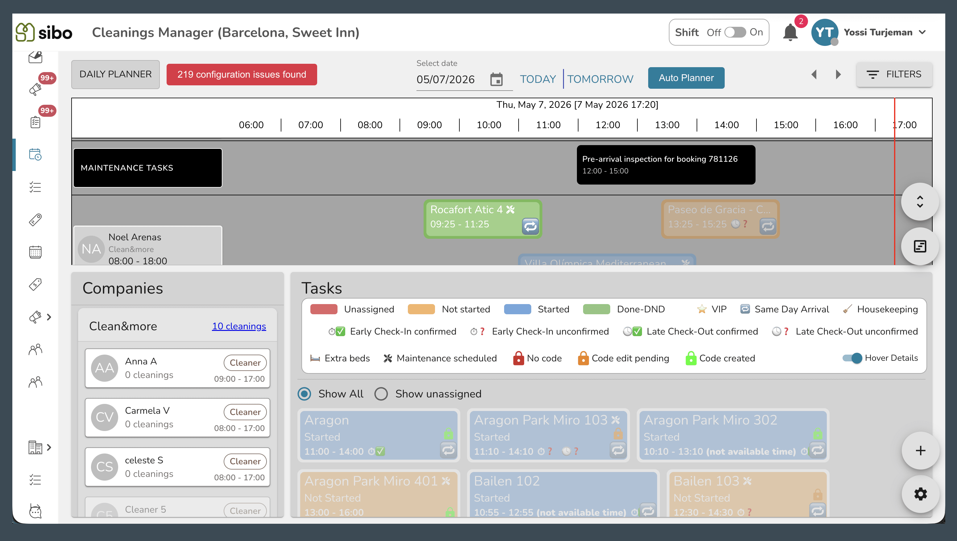Open the sidebar buildings icon

(35, 447)
